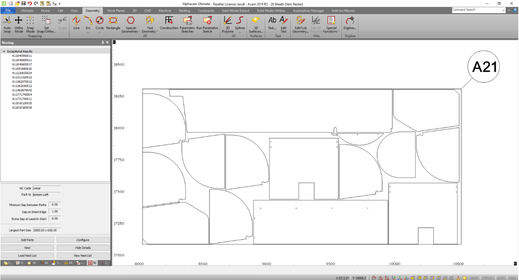Image resolution: width=519 pixels, height=280 pixels.
Task: Toggle AUTO in the status bar
Action: [x=501, y=278]
